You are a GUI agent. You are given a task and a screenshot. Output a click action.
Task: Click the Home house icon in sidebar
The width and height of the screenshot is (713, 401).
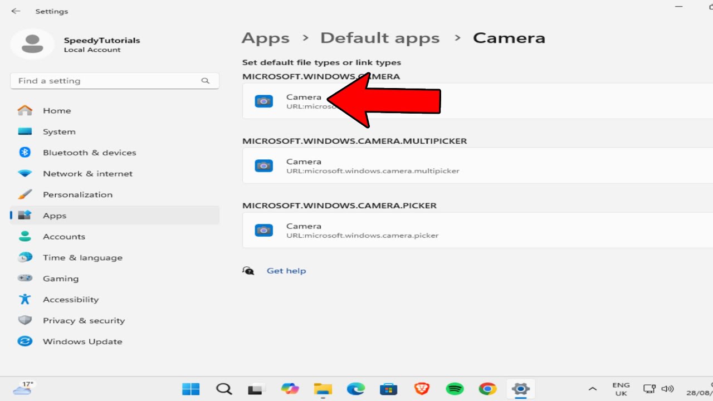[25, 110]
